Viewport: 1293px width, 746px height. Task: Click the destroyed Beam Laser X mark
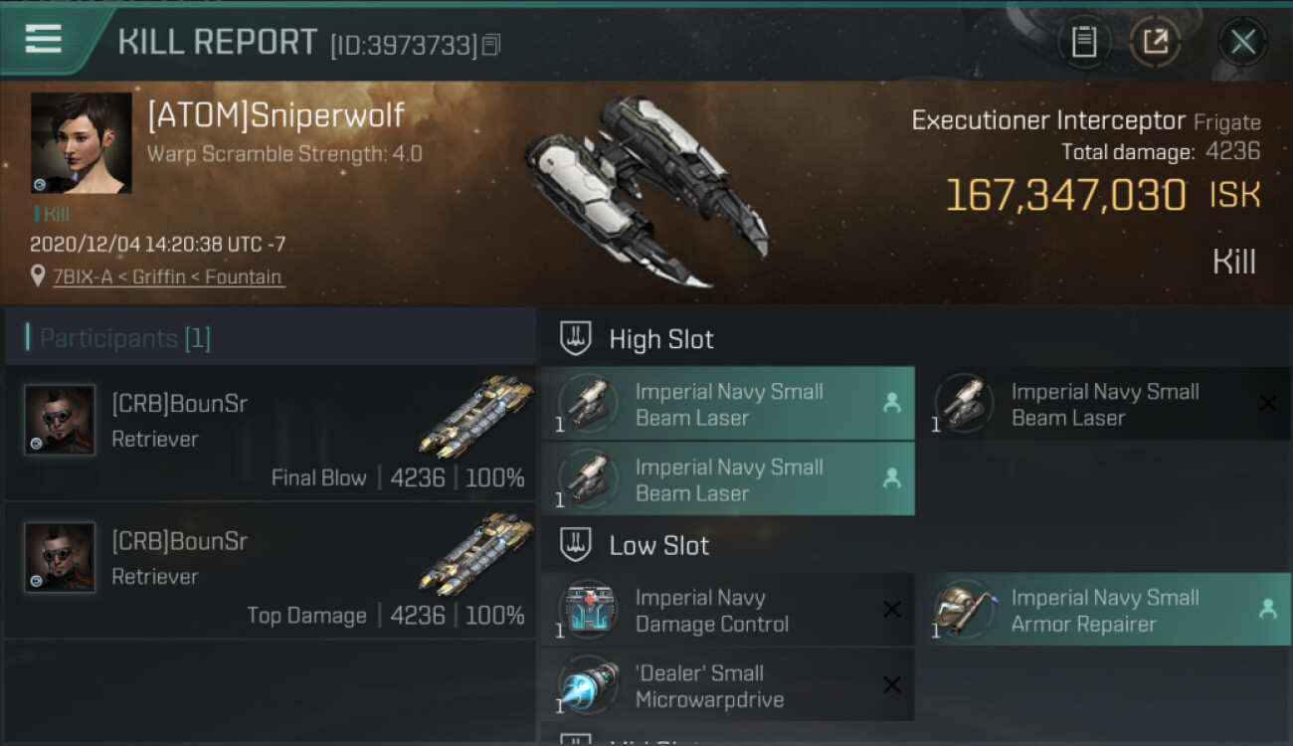(1267, 404)
